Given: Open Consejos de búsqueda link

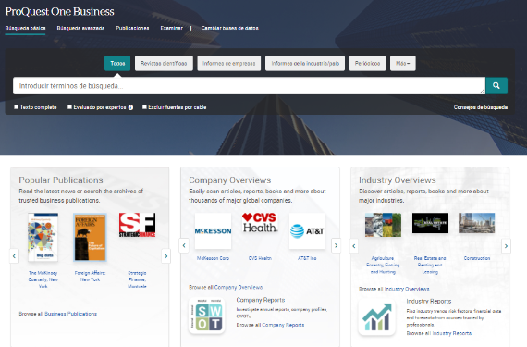Looking at the screenshot, I should 481,107.
